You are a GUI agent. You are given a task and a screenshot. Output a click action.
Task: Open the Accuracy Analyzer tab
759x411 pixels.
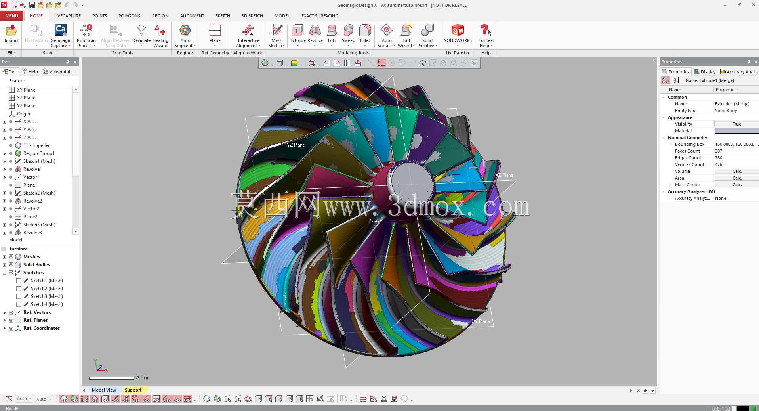pyautogui.click(x=739, y=72)
